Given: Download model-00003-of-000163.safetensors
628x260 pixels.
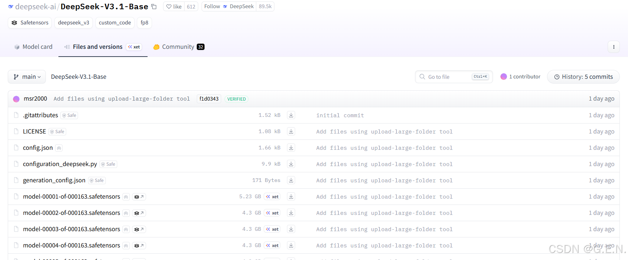Looking at the screenshot, I should tap(291, 229).
